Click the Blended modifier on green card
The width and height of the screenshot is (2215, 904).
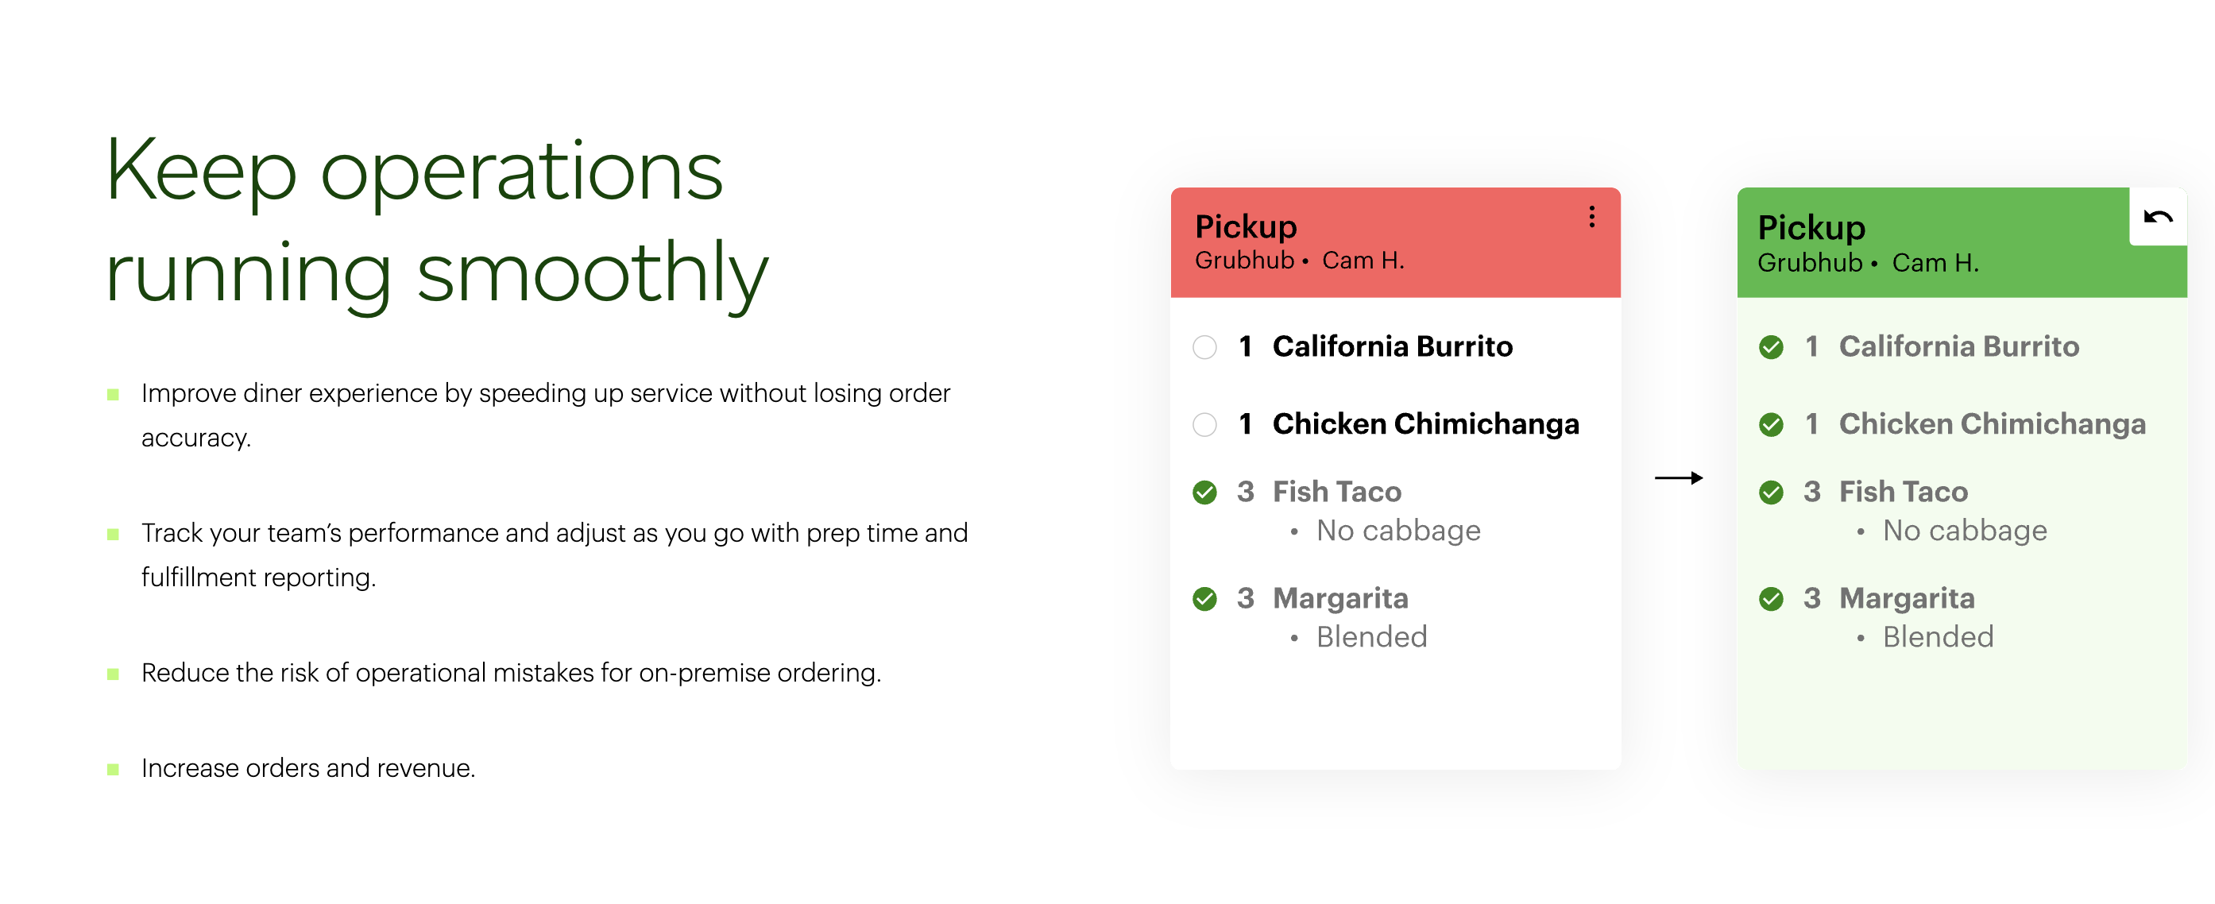(1937, 637)
